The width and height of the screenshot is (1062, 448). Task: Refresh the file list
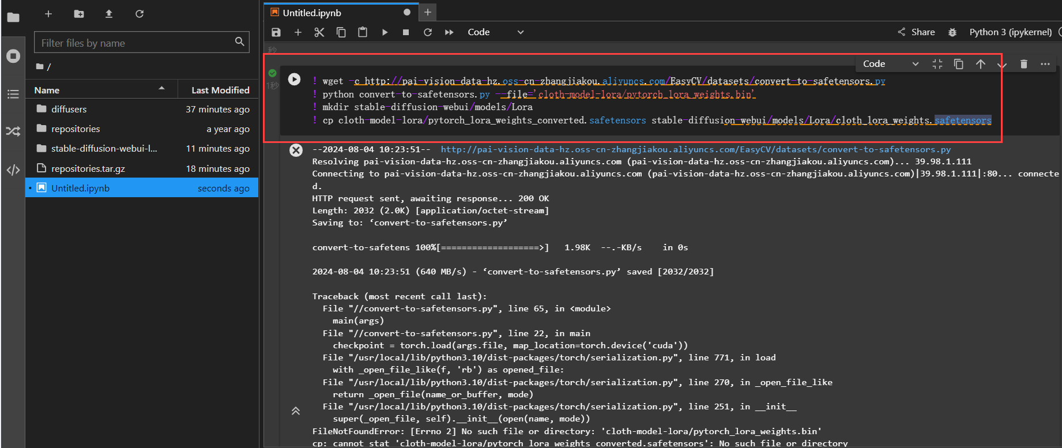coord(140,13)
